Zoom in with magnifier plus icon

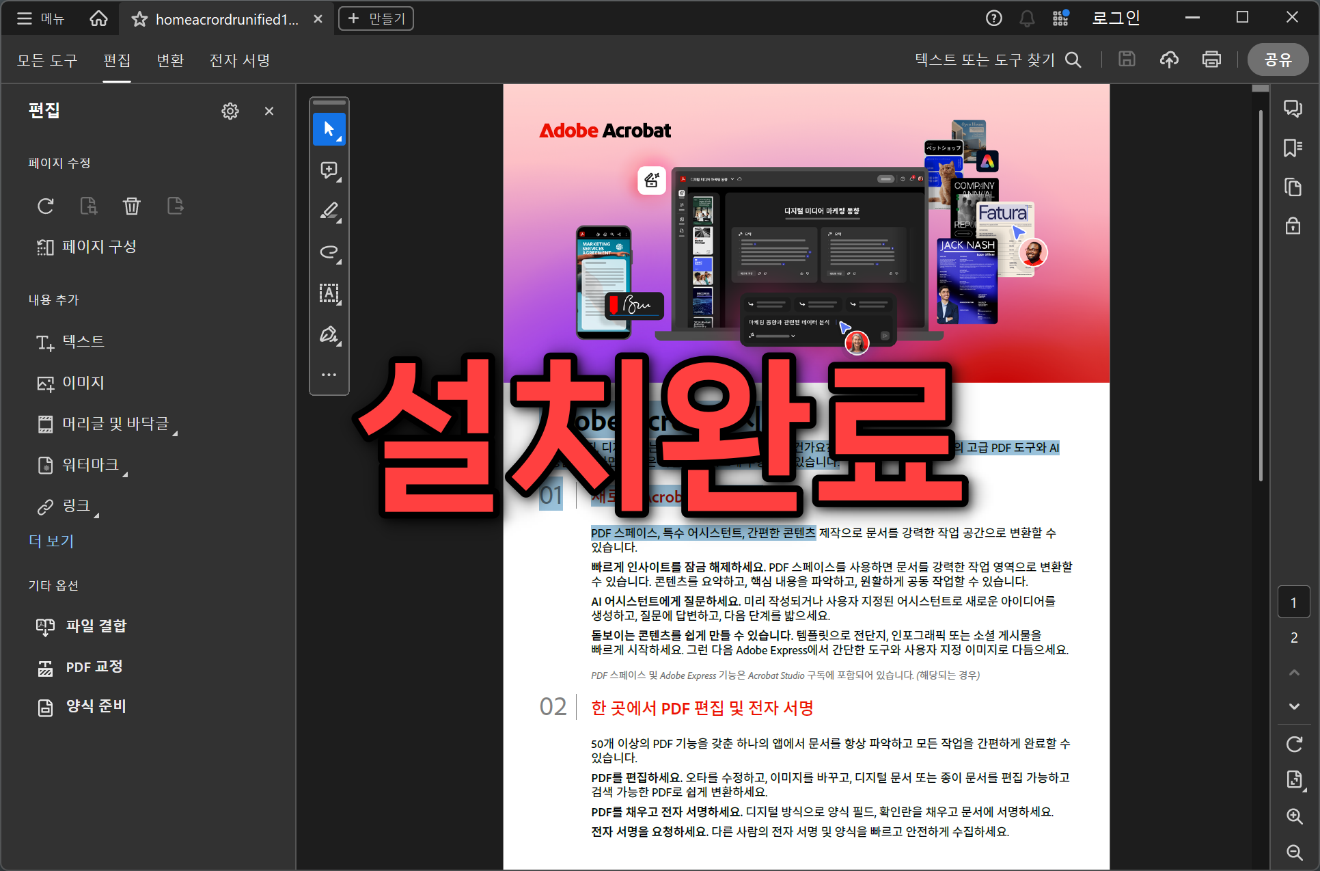[x=1294, y=816]
